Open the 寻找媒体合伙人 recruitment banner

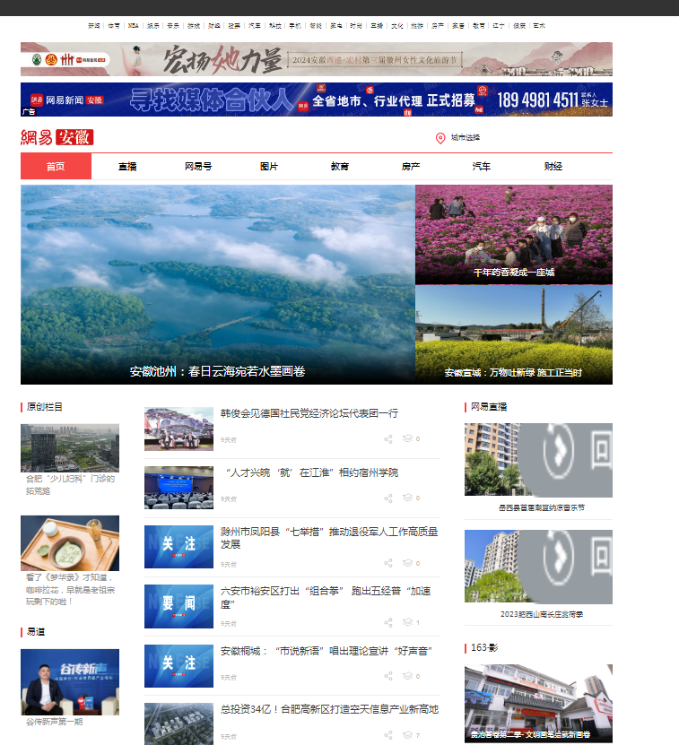317,100
